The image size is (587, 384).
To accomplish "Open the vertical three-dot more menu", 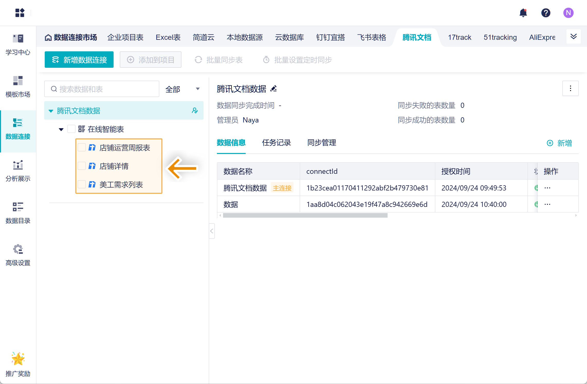I will click(x=570, y=89).
